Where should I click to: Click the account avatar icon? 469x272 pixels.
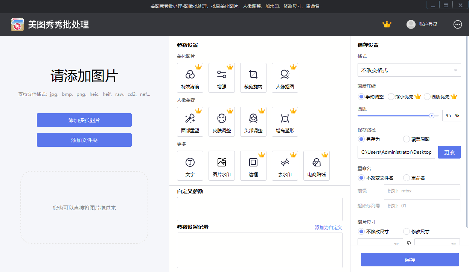point(411,24)
